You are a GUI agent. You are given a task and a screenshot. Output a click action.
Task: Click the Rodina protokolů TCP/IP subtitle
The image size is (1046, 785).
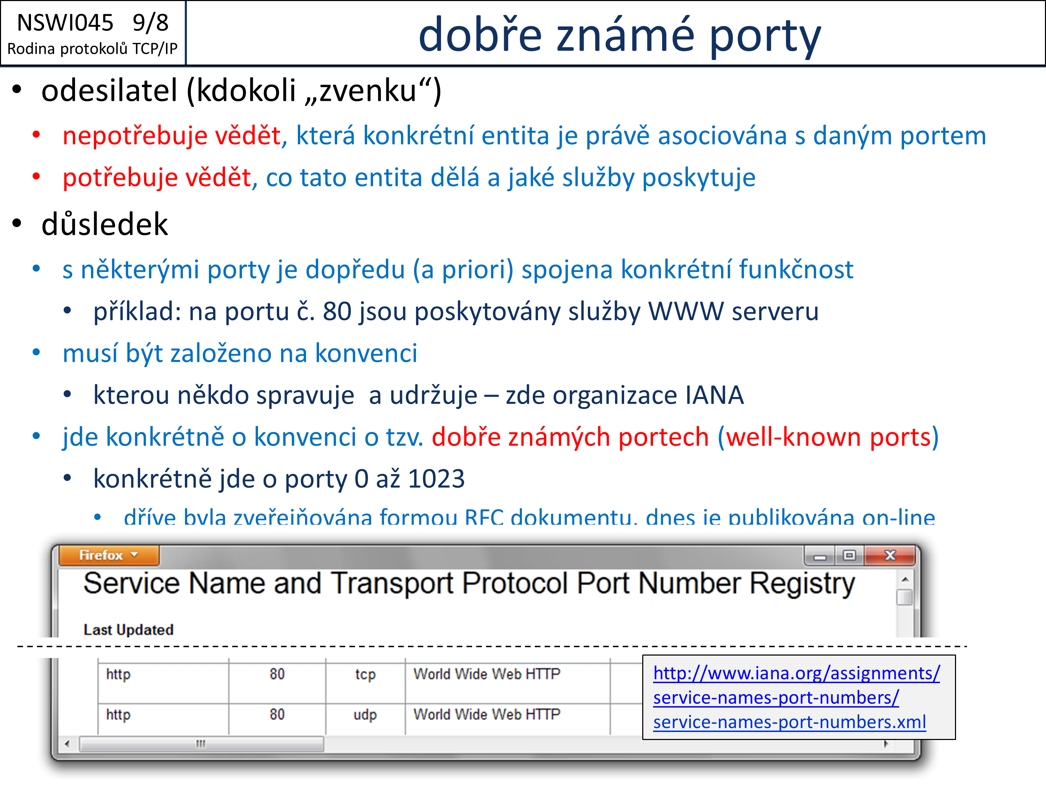pyautogui.click(x=93, y=49)
